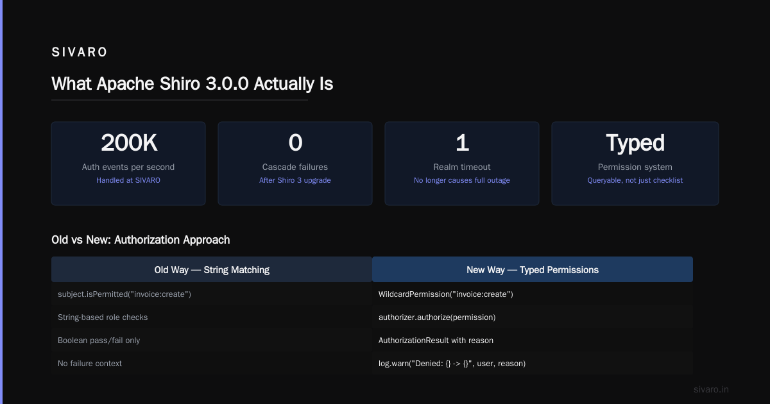
Task: Click the SIVARO brand name
Action: [x=80, y=53]
